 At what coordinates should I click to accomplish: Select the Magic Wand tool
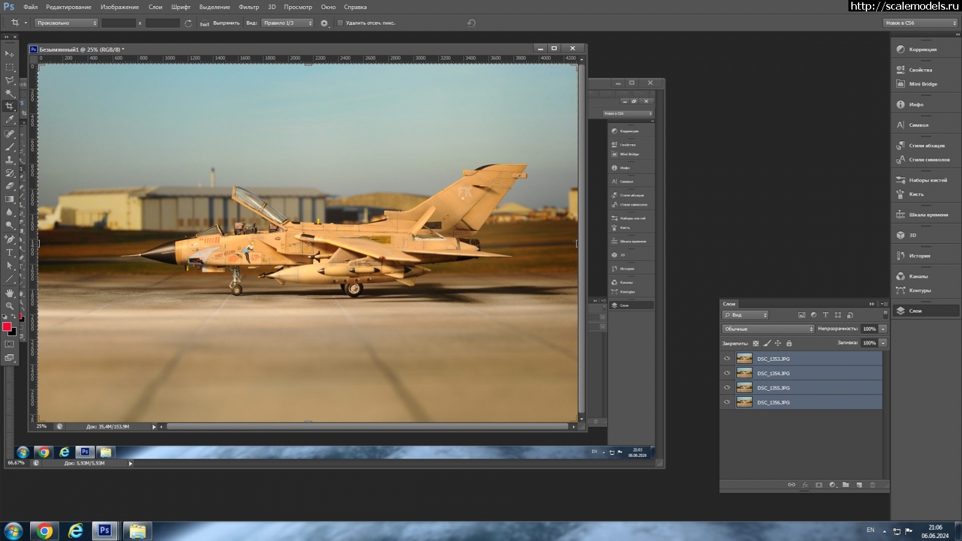click(10, 93)
